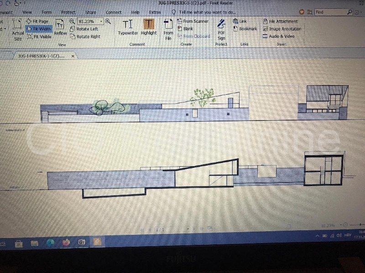Create PDF From Scanner

193,21
